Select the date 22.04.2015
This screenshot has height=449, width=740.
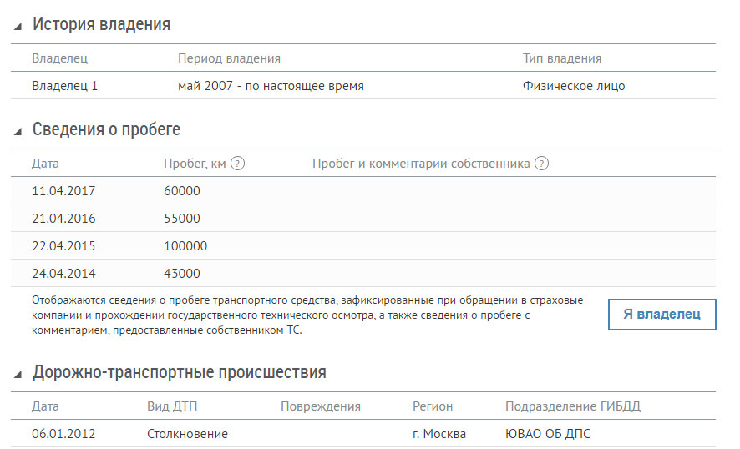point(63,245)
